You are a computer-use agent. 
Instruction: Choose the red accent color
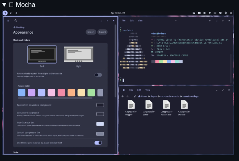[x=61, y=92]
